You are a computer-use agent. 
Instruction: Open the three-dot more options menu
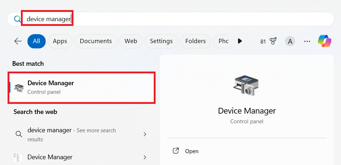(x=307, y=41)
